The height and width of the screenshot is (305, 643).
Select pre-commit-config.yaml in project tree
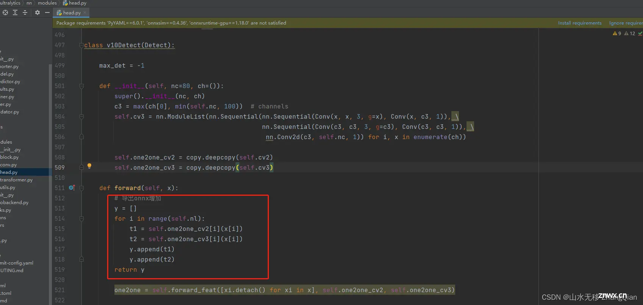(17, 263)
